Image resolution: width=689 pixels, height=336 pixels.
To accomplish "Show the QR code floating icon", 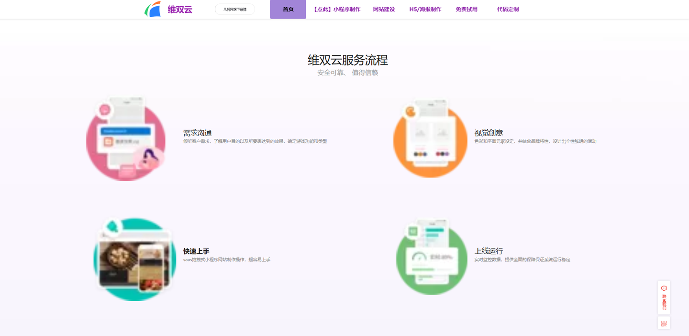I will coord(664,323).
